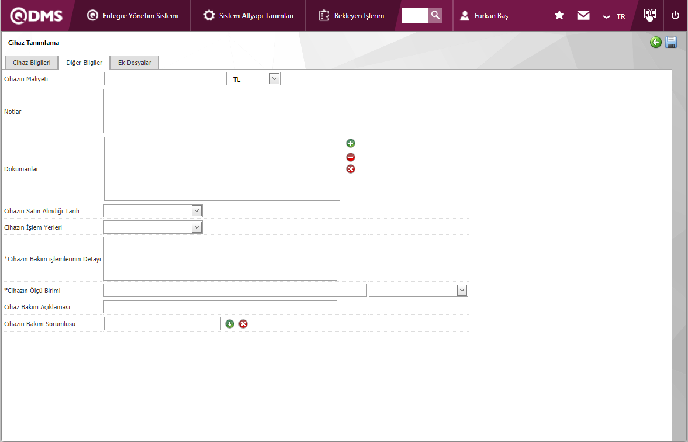
Task: Open Entegre Yönetim Sistemi menu
Action: click(133, 15)
